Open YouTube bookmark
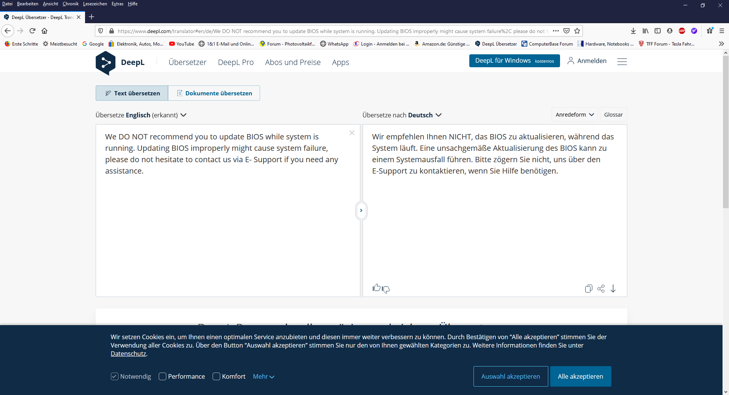The height and width of the screenshot is (395, 729). coord(181,44)
